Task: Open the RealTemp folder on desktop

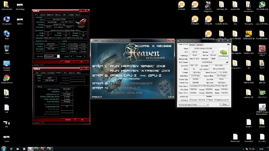Action: pos(222,6)
